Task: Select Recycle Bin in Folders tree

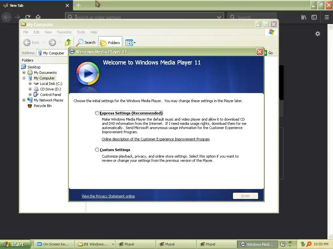Action: [x=43, y=106]
